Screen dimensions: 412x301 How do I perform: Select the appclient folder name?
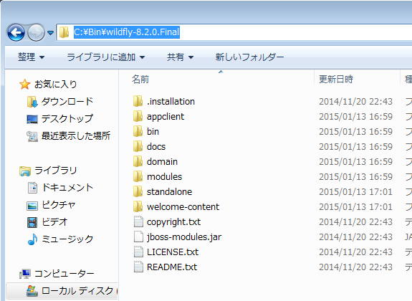tap(166, 116)
